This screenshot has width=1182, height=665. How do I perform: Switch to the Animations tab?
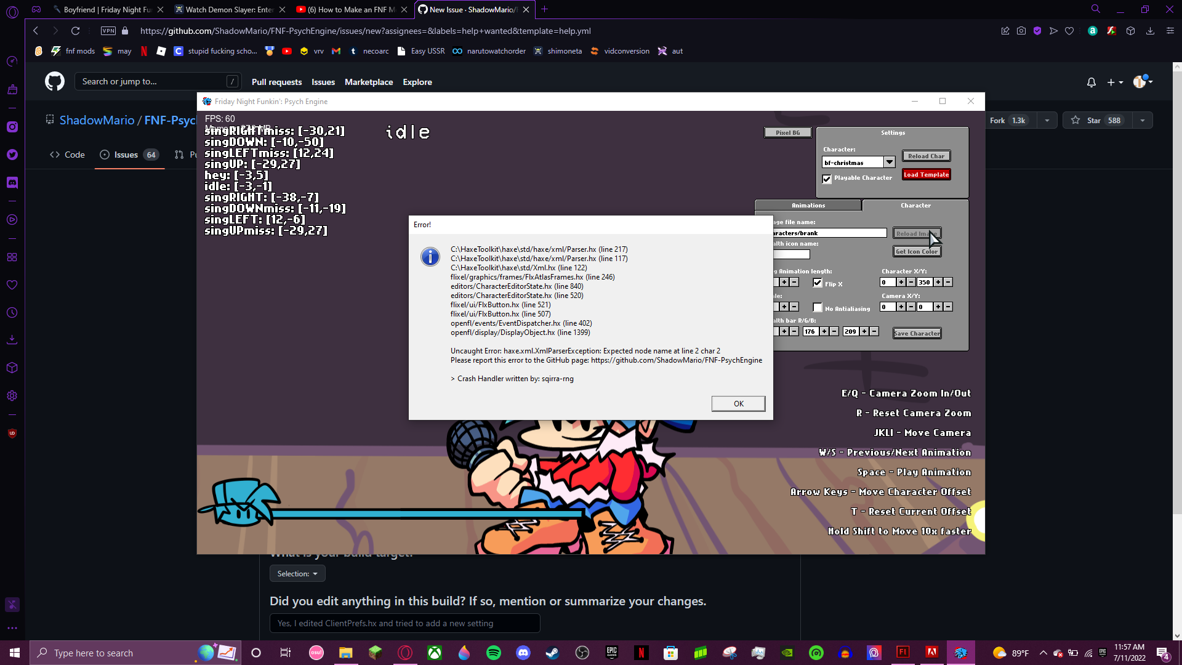[808, 205]
